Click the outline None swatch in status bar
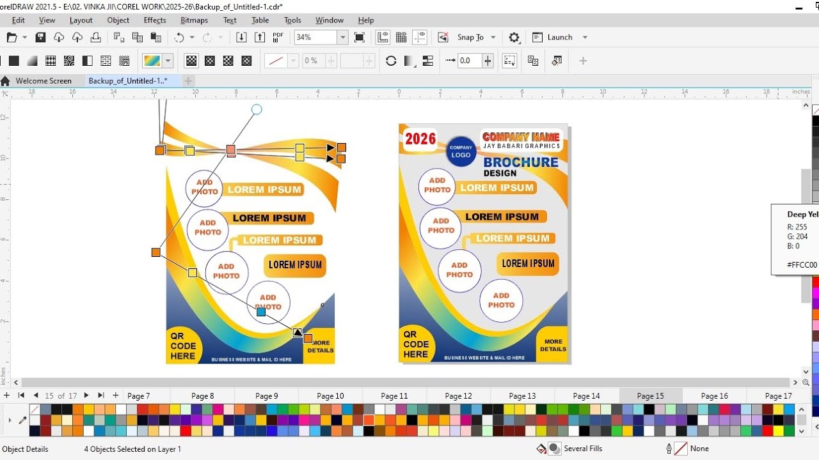Viewport: 819px width, 460px height. pyautogui.click(x=681, y=448)
